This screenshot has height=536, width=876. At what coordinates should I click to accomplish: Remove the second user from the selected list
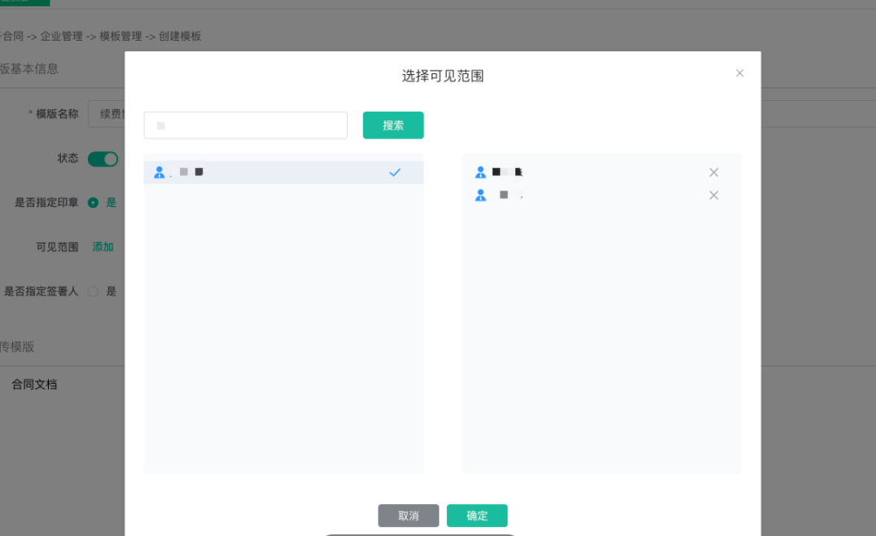(x=713, y=196)
